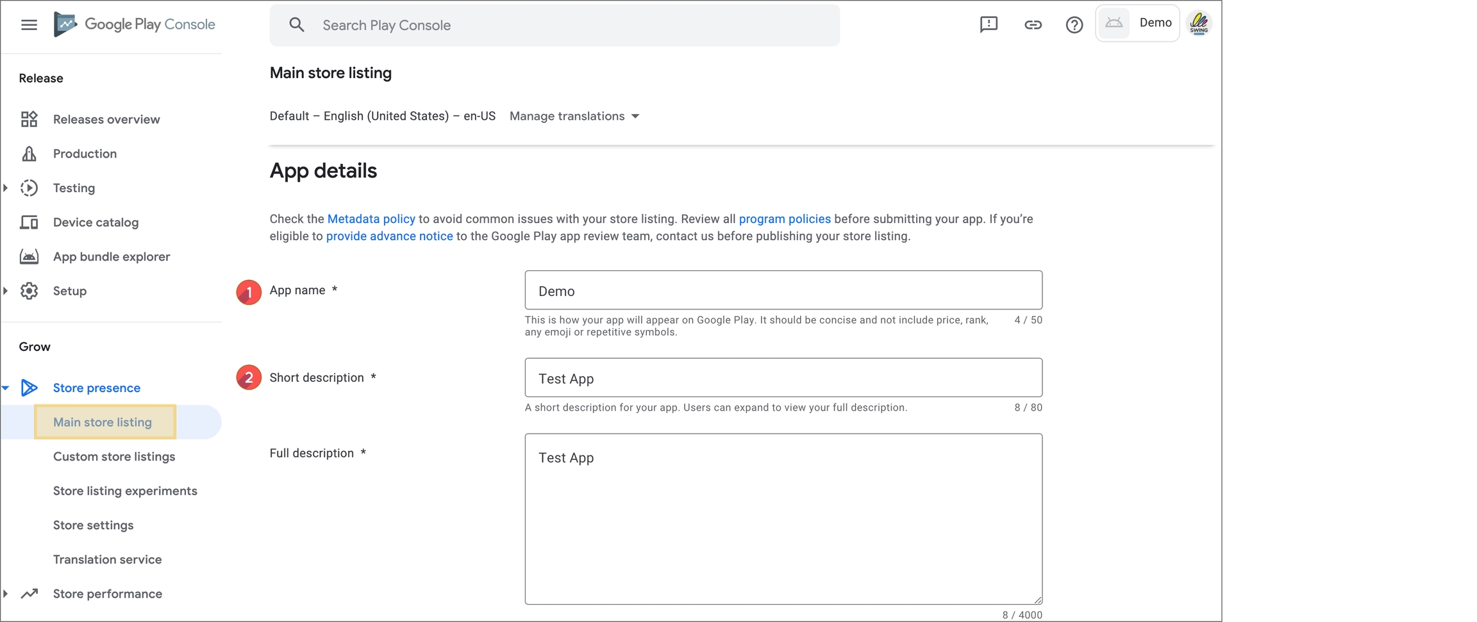Open the account avatar profile
Screen dimensions: 1477x622
point(1199,24)
